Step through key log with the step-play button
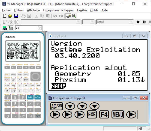Screen dimensions: 151x131 tap(144, 22)
